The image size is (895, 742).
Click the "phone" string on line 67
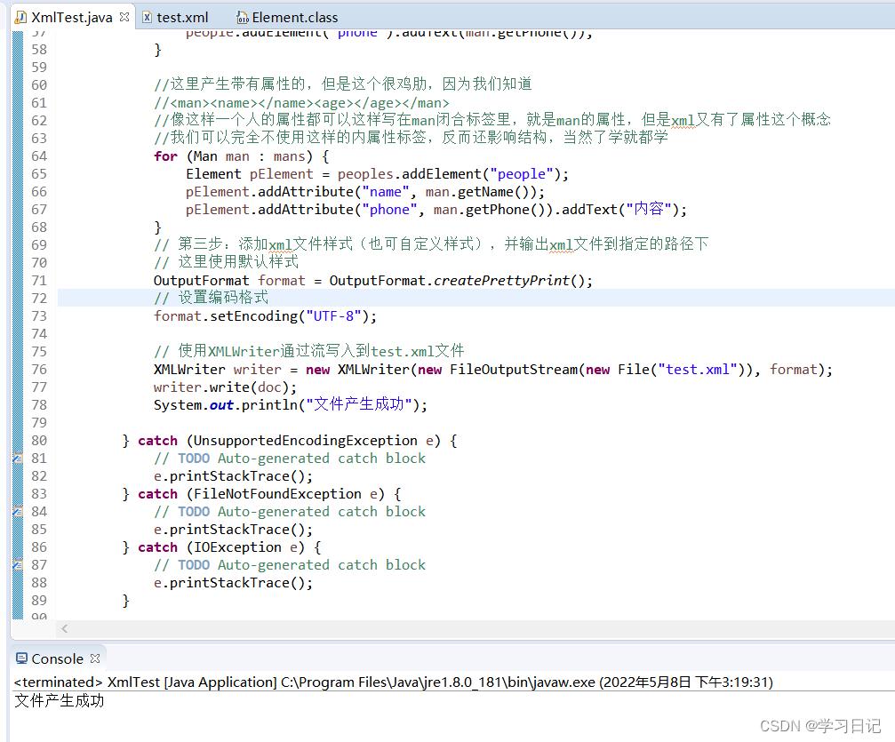pos(390,210)
